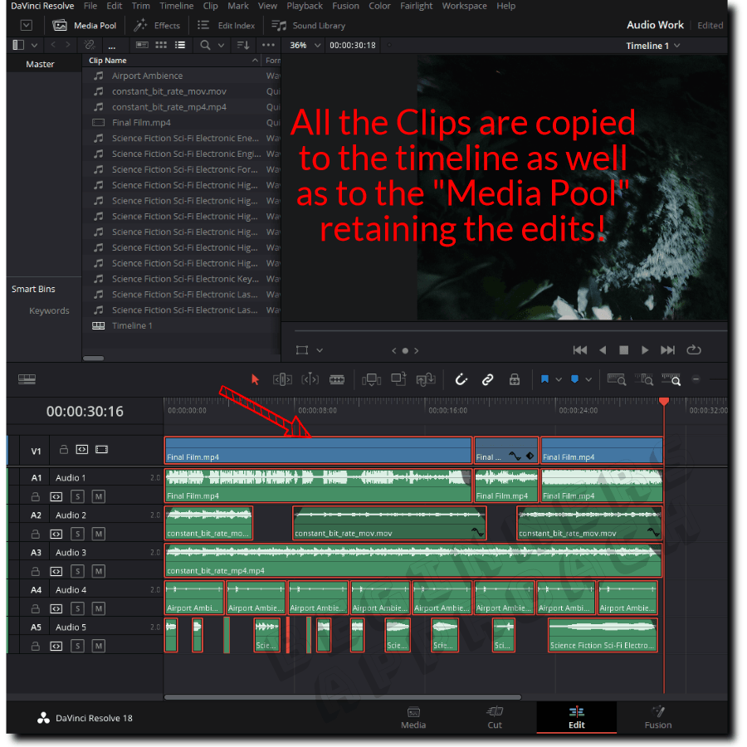Add a blue flag to the clip

tap(545, 378)
